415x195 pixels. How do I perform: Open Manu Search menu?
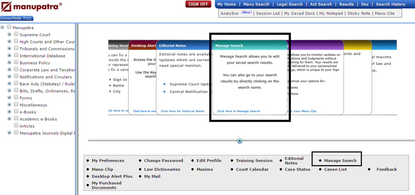click(x=256, y=4)
